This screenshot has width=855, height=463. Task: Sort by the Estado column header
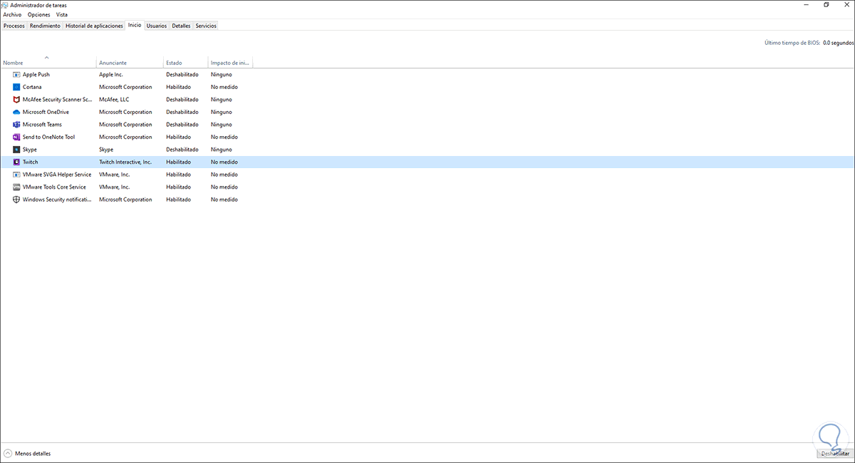click(185, 62)
